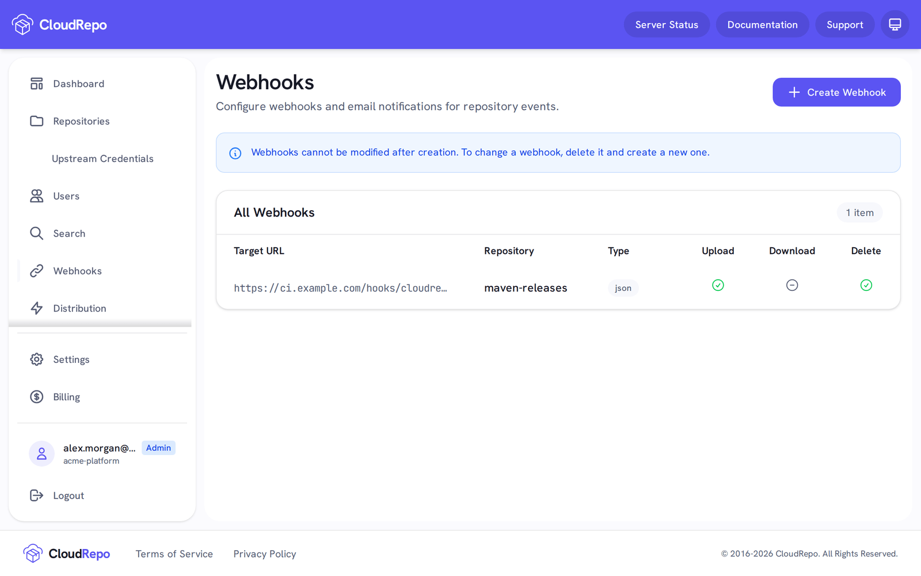Click the Settings gear icon
This screenshot has height=576, width=921.
[37, 359]
